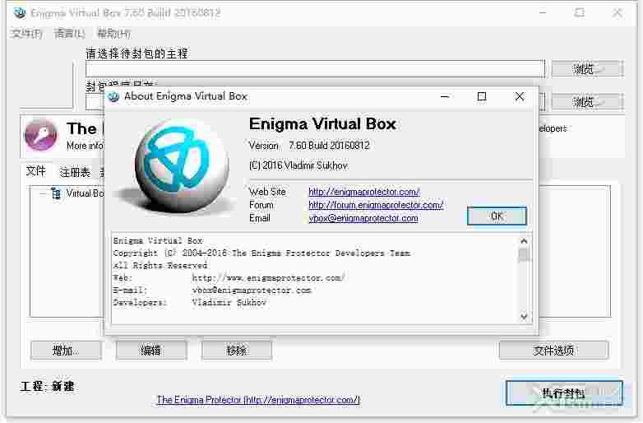643x423 pixels.
Task: Click the purple key Enigma Protector icon
Action: pos(41,135)
